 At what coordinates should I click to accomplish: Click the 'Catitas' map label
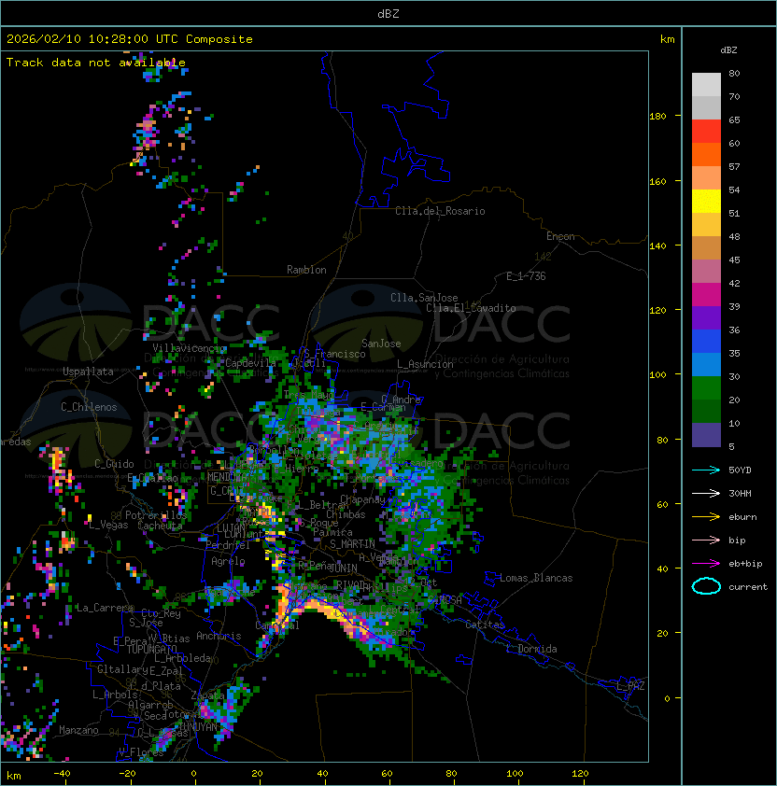[x=485, y=625]
